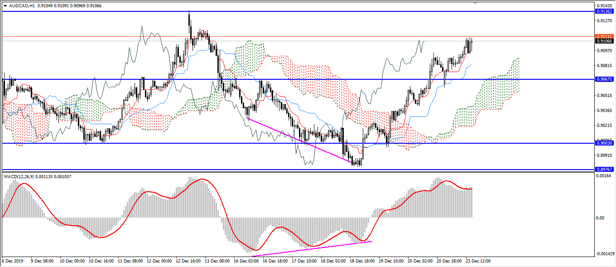Click the 23 Dec 12:00 time label
Screen dimensions: 616x267
click(x=478, y=262)
